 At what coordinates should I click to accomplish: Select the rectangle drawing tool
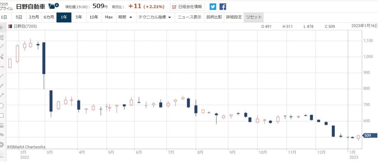pos(2,115)
